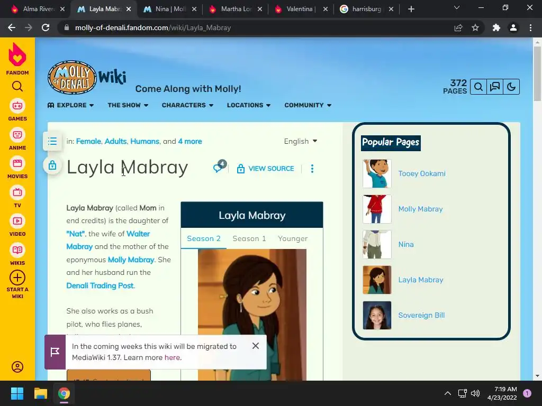Open the user profile icon in the sidebar
Viewport: 542px width, 406px height.
tap(17, 367)
